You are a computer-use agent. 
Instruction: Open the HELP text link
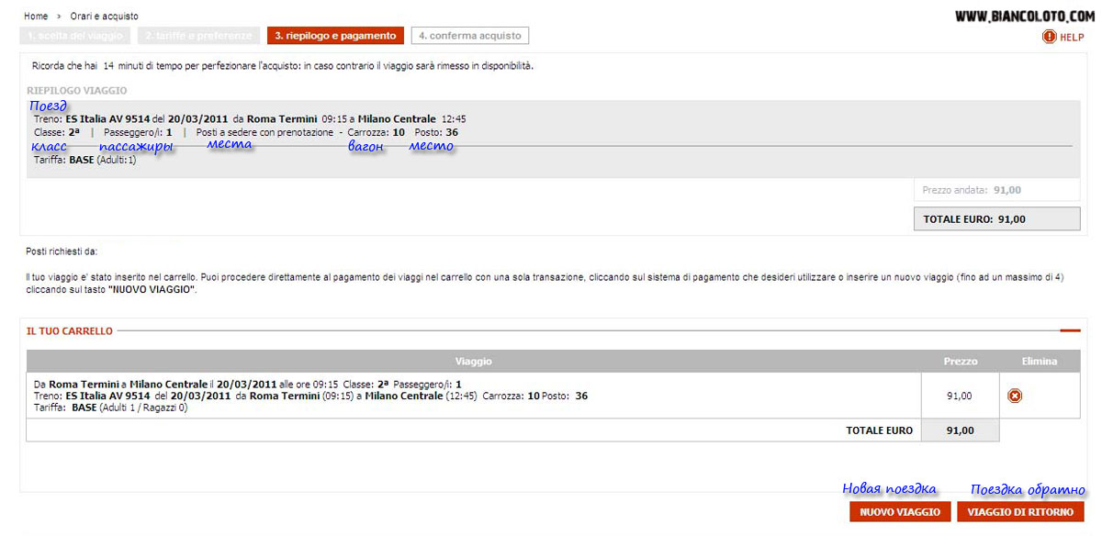pos(1072,38)
